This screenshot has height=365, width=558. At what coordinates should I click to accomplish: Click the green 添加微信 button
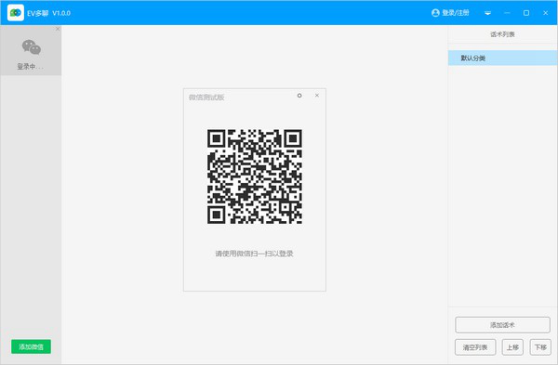(31, 346)
